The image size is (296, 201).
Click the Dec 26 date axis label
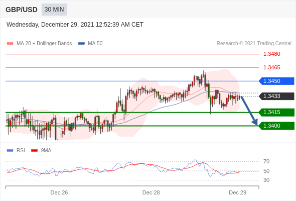point(59,192)
